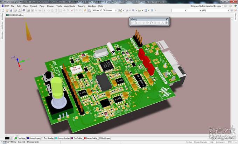Open the Instruments panel button in status bar

click(220, 142)
